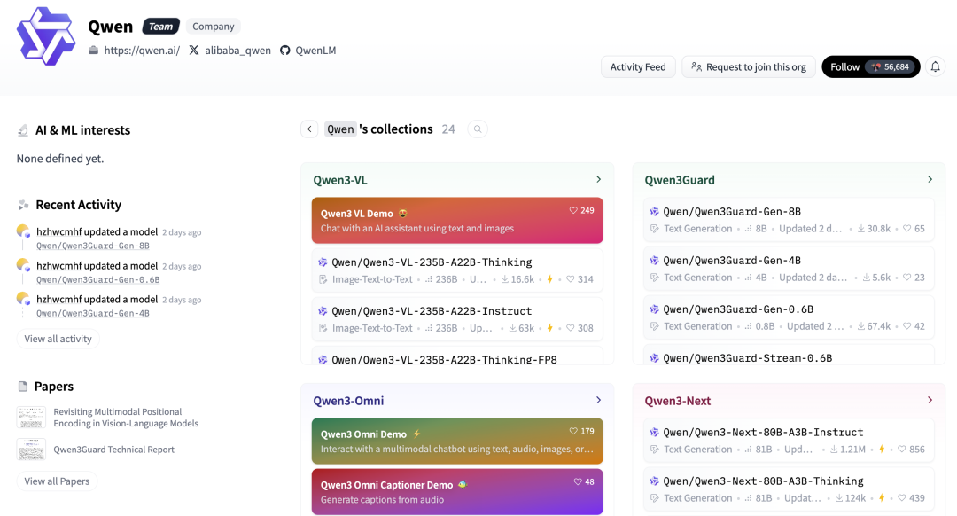Go back with the collections left arrow
Viewport: 957px width, 516px height.
(309, 129)
